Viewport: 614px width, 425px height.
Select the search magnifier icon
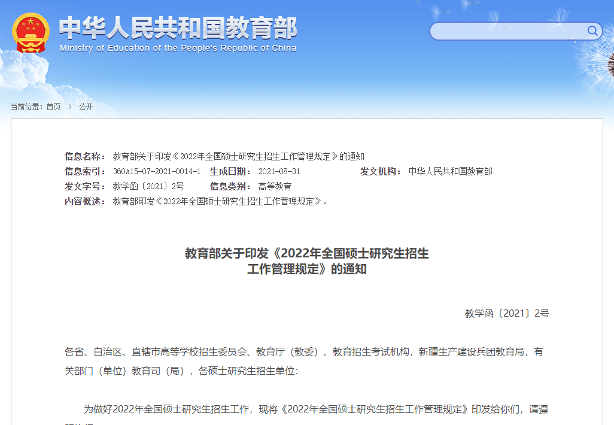click(x=592, y=31)
